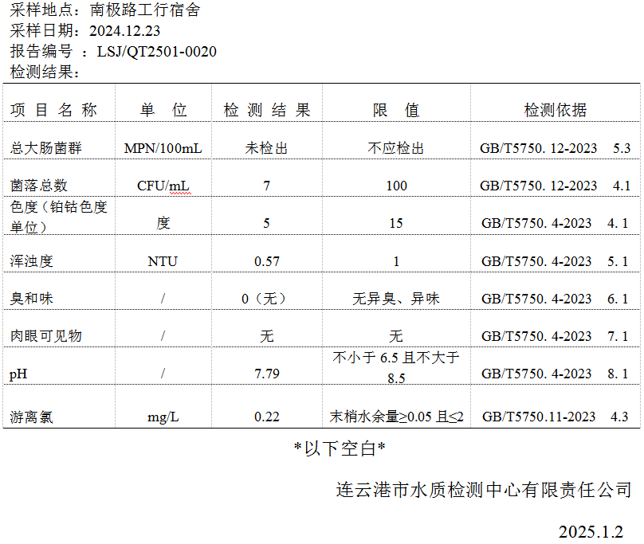Click the 限值 column header

pyautogui.click(x=396, y=110)
